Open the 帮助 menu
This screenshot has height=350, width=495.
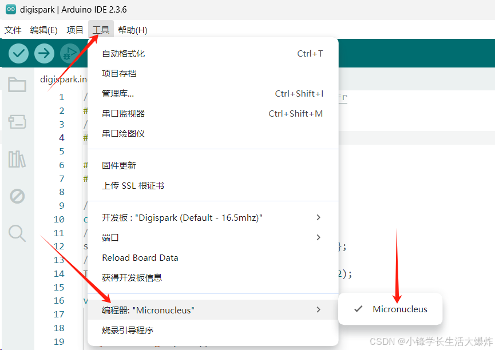(x=132, y=29)
